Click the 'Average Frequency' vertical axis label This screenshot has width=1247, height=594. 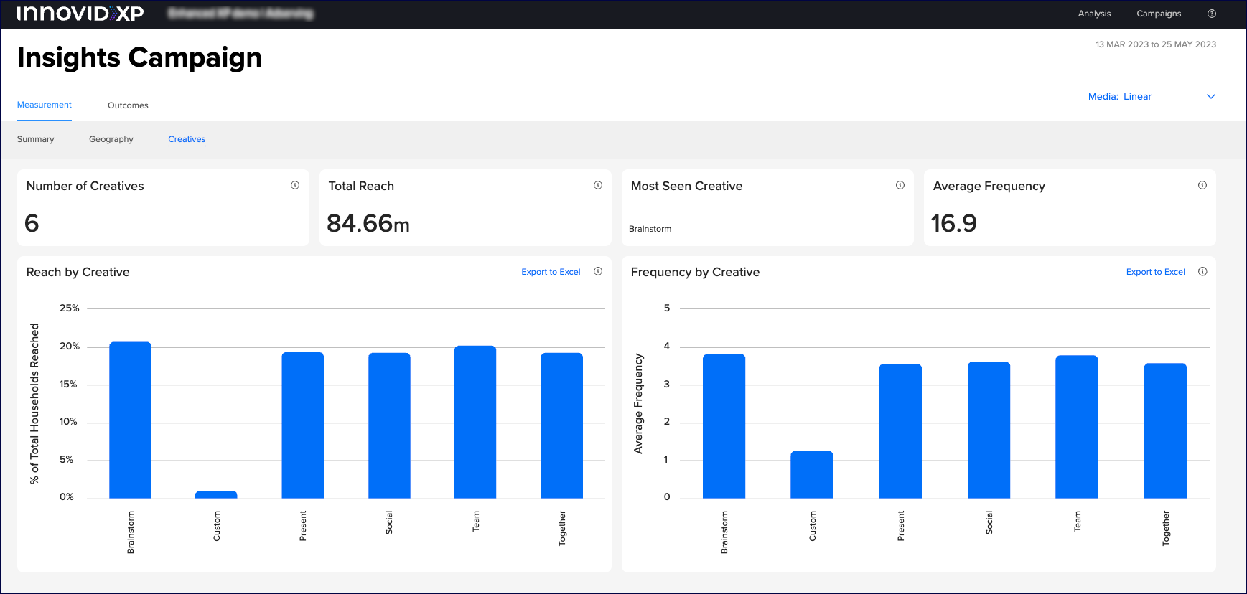638,404
